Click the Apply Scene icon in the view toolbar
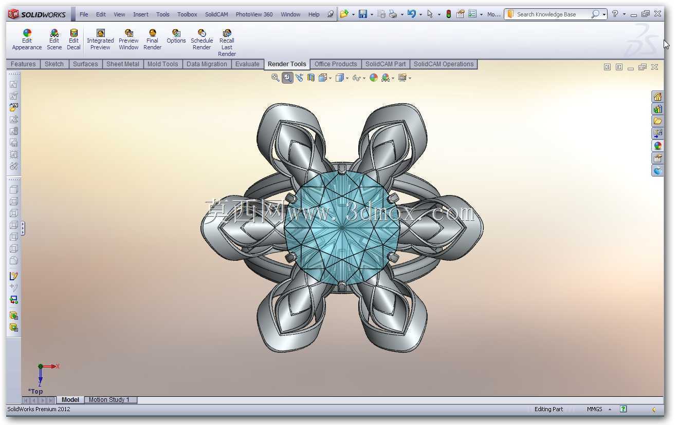The width and height of the screenshot is (678, 425). click(x=386, y=78)
